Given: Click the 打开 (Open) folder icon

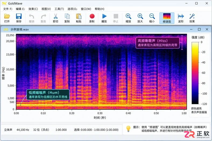Looking at the screenshot, I should (7, 16).
